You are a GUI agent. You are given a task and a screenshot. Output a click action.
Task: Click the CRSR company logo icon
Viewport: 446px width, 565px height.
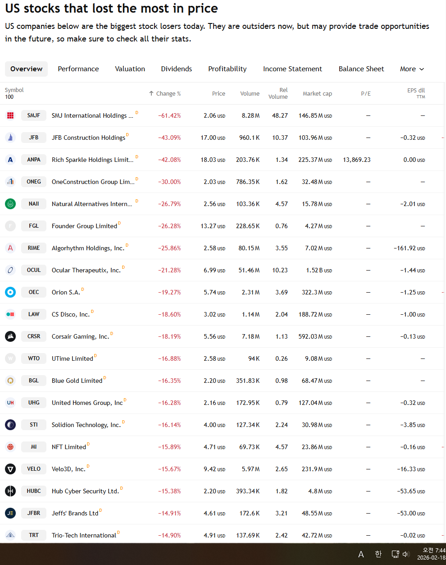point(10,336)
